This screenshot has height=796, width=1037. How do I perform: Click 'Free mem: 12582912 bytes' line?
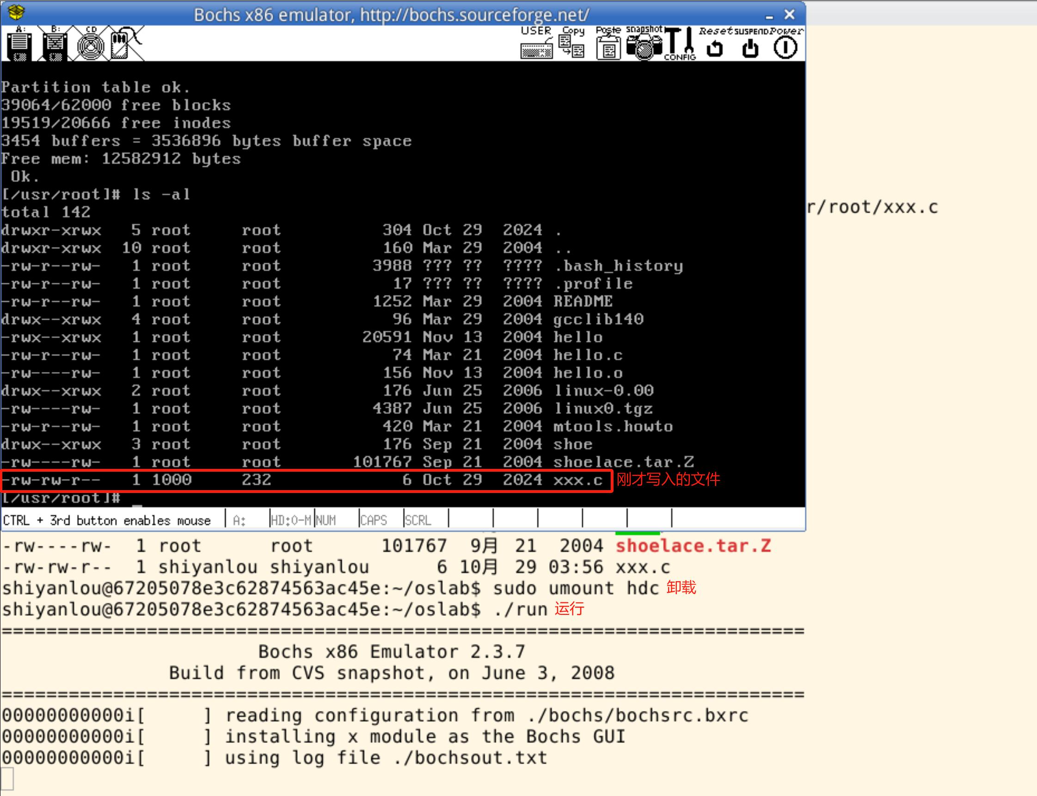click(121, 158)
